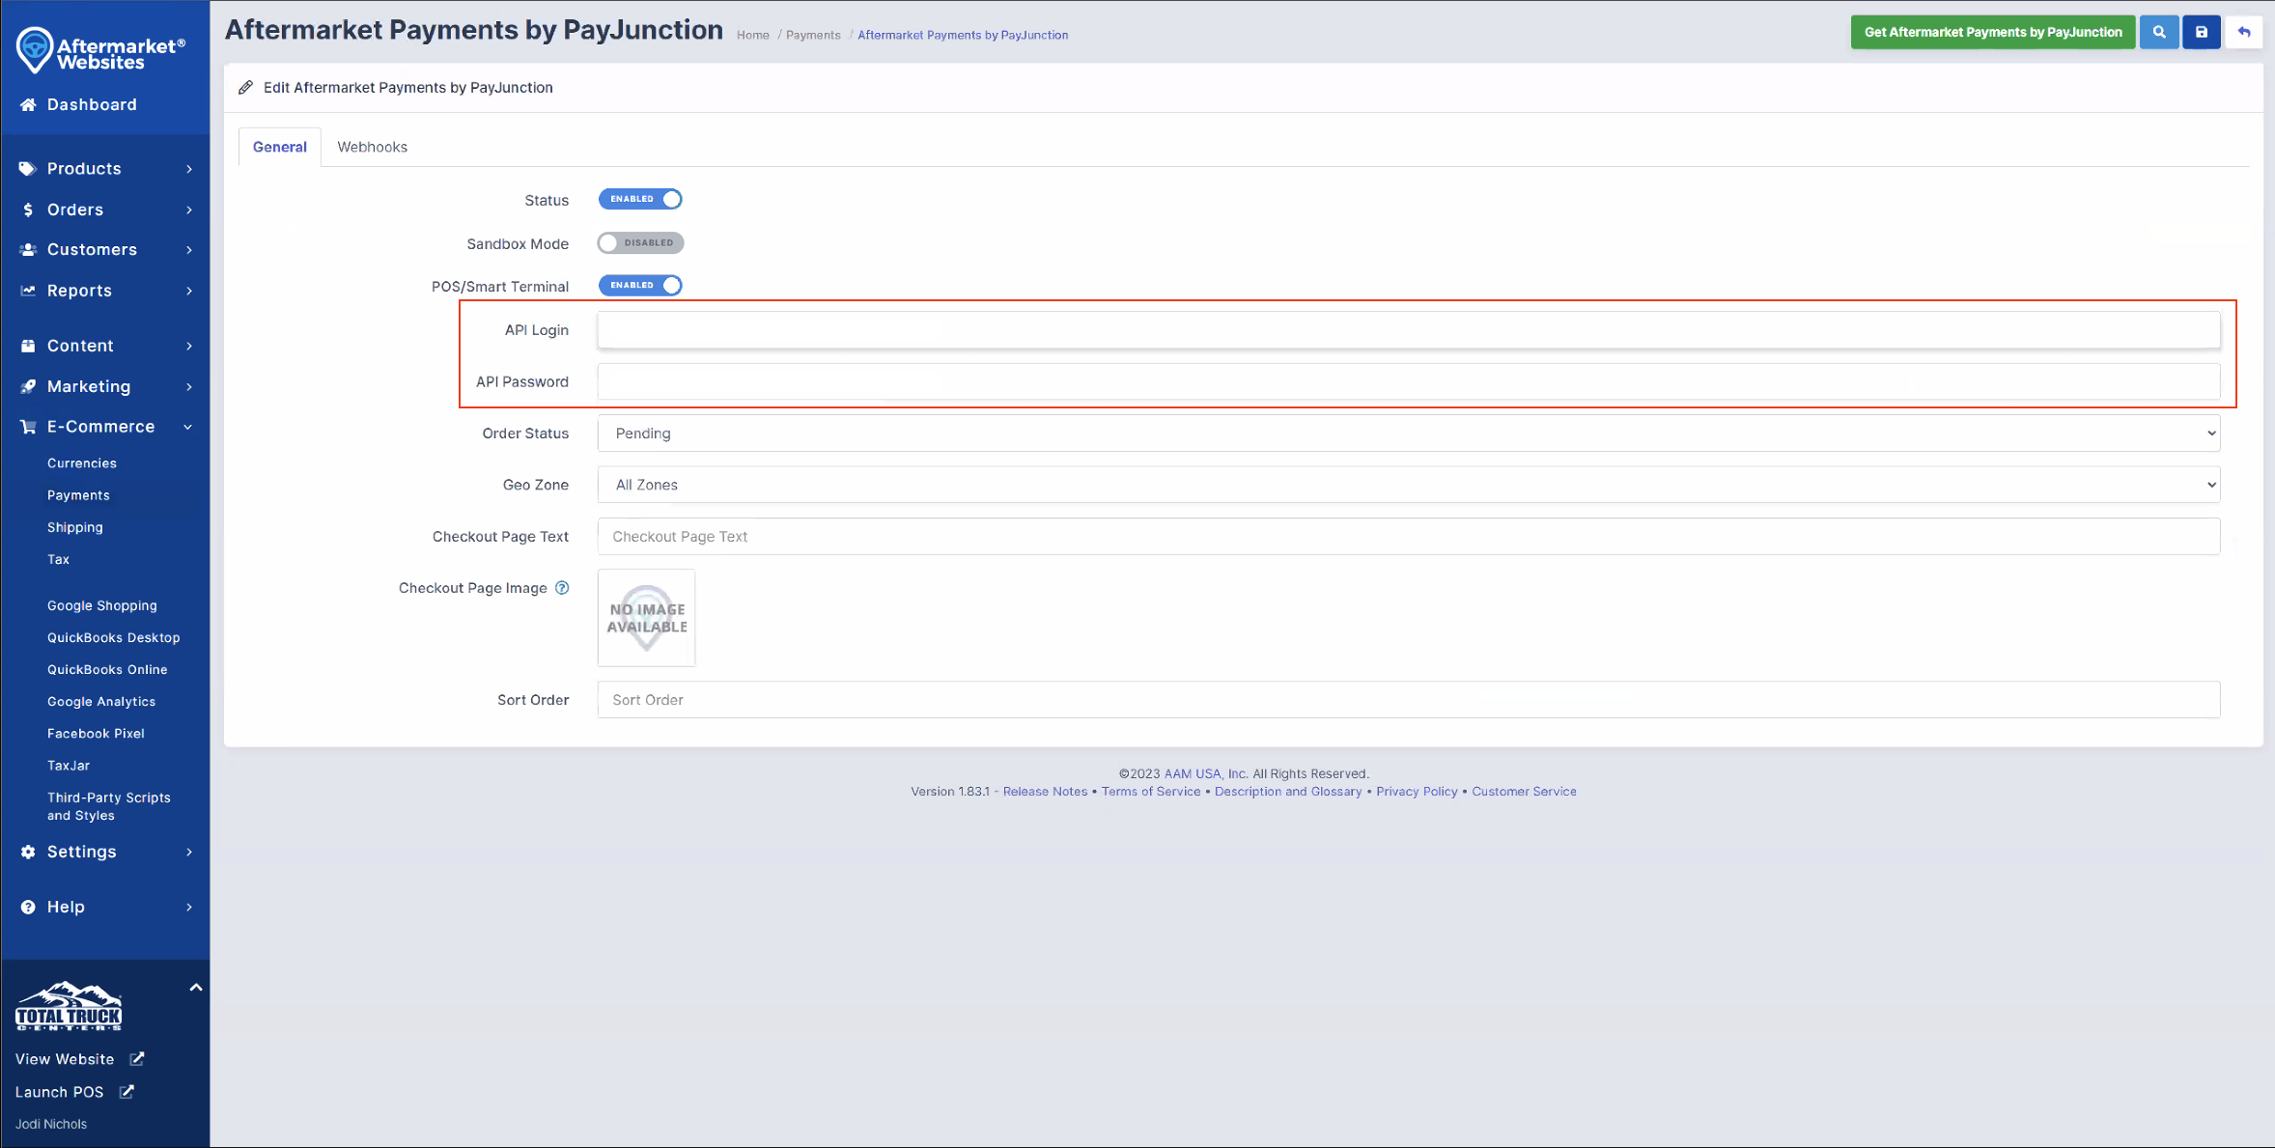Viewport: 2275px width, 1148px height.
Task: Click the Marketing rocket icon
Action: tap(28, 386)
